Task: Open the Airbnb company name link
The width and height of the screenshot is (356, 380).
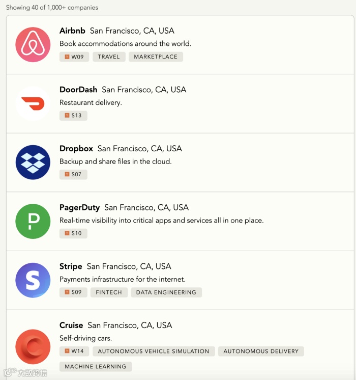Action: click(72, 31)
